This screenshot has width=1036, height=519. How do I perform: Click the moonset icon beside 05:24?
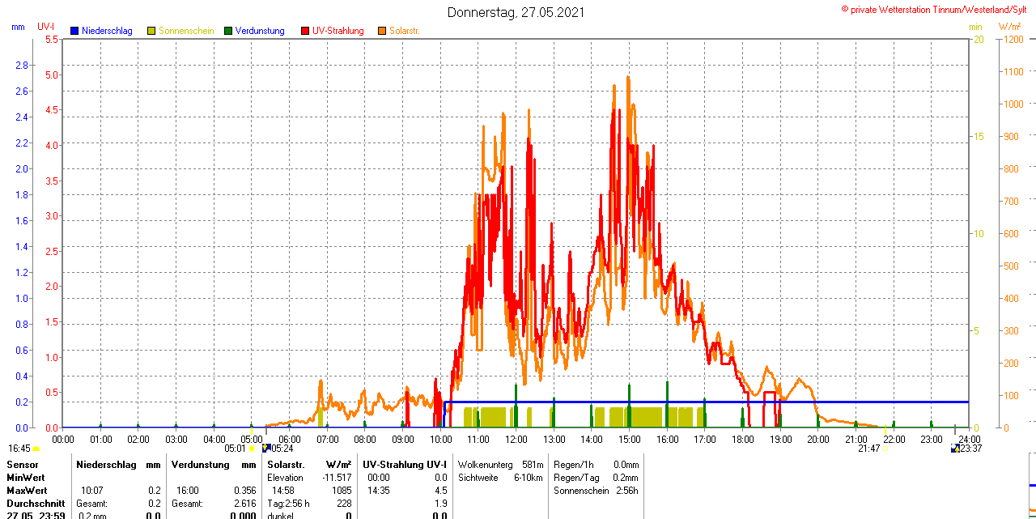[266, 448]
